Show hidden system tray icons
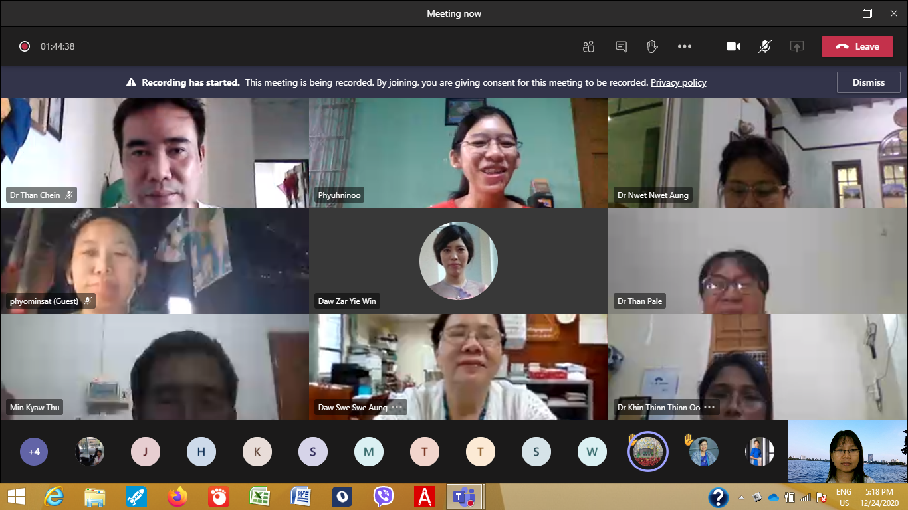 click(x=742, y=497)
